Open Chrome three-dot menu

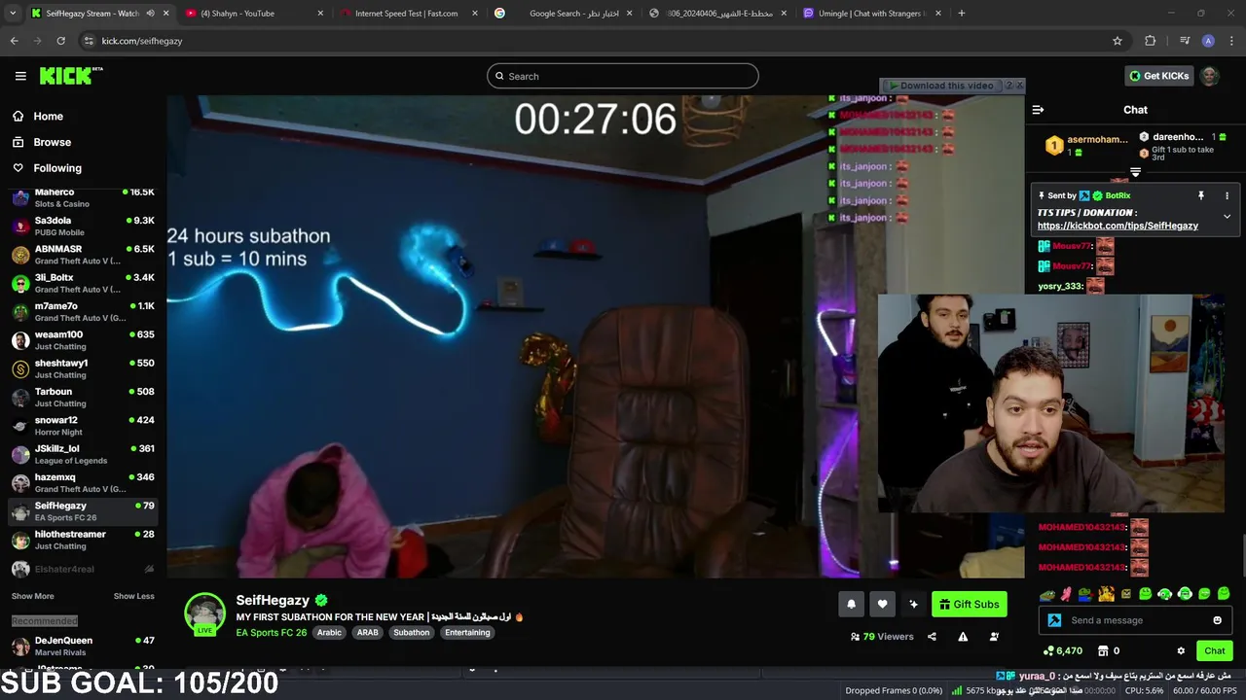point(1231,41)
